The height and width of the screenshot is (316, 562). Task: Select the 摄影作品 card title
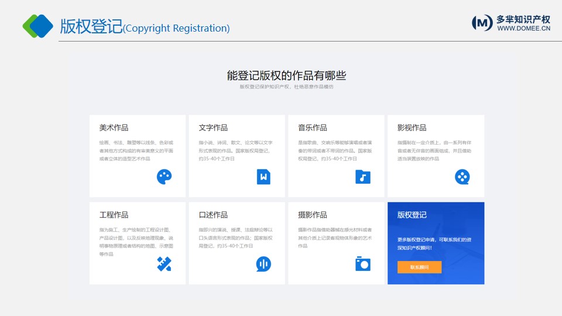313,215
